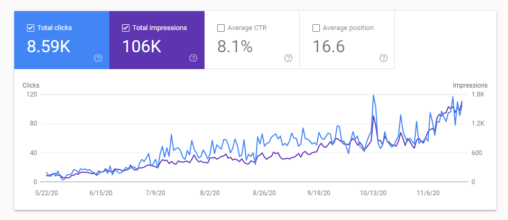
Task: Open help icon on Total clicks card
Action: [x=98, y=58]
